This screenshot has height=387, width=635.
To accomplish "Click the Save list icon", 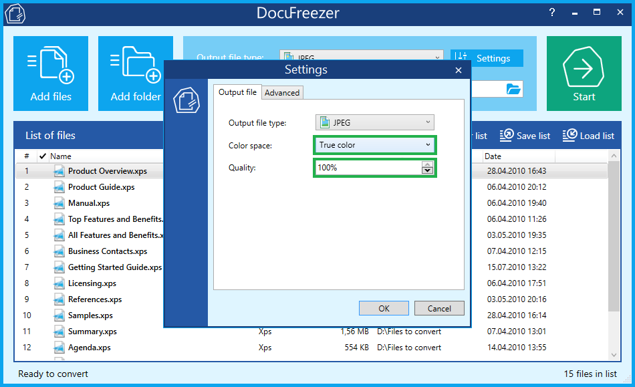I will click(x=506, y=135).
